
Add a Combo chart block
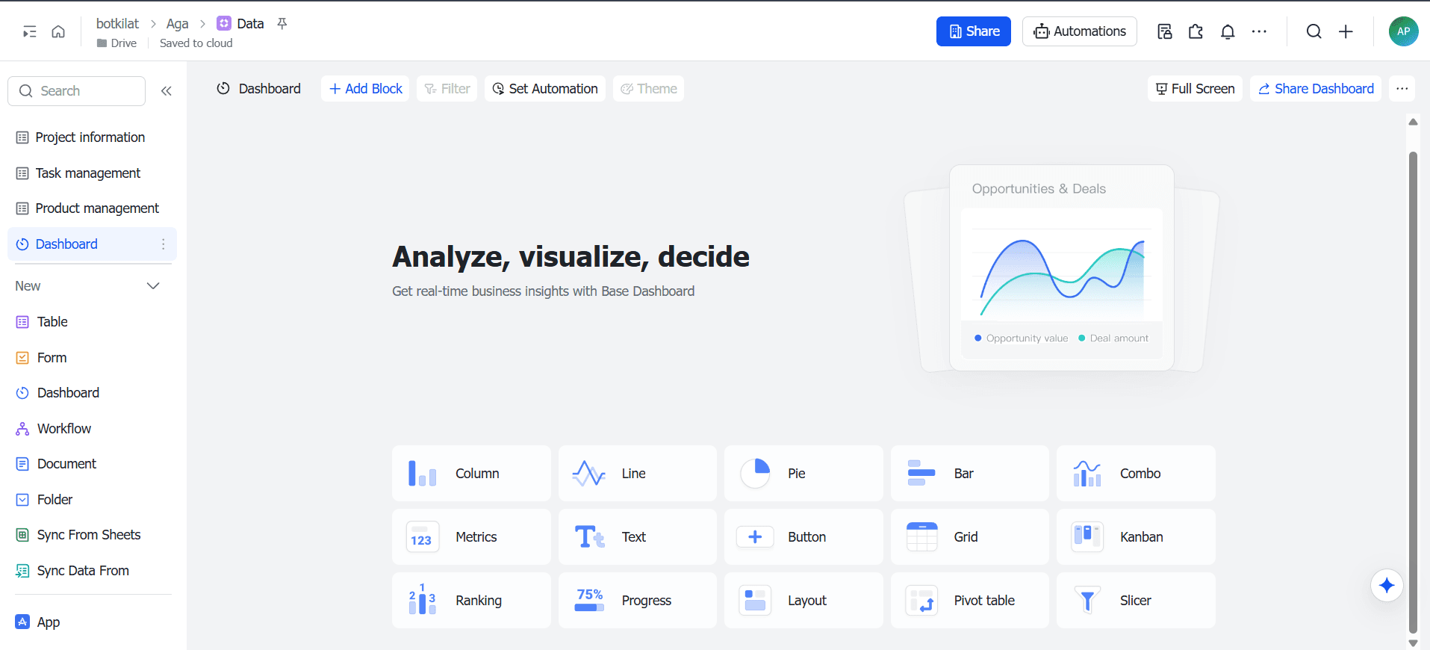coord(1136,474)
